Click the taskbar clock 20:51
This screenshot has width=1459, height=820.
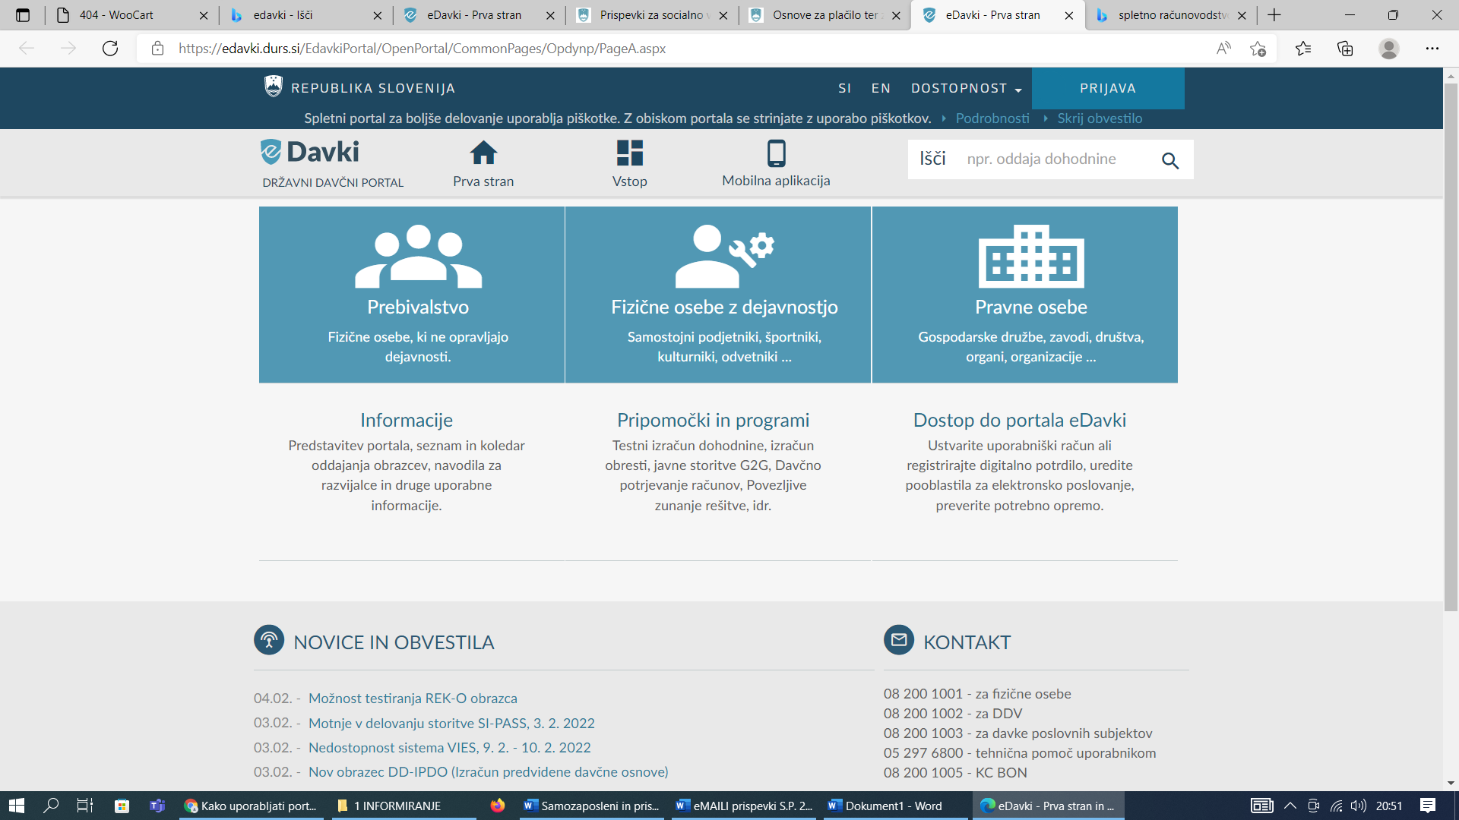point(1389,806)
